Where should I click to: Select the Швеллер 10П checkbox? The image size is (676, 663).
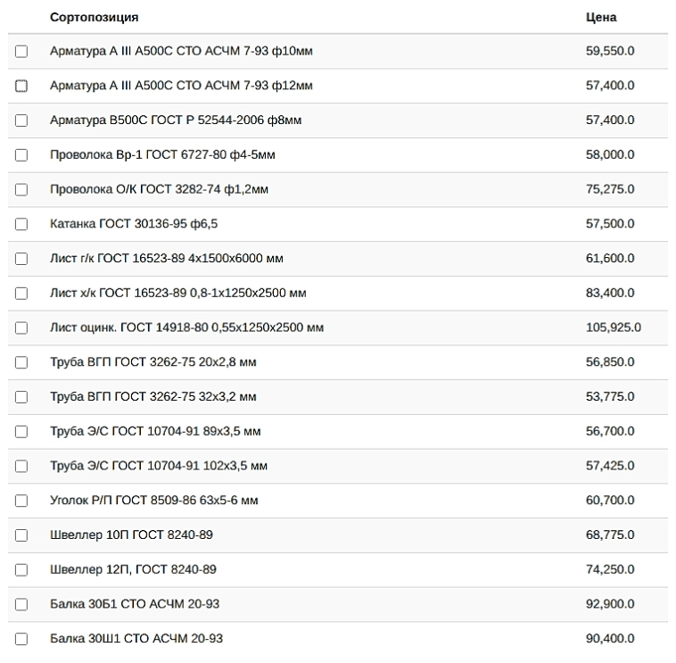21,535
